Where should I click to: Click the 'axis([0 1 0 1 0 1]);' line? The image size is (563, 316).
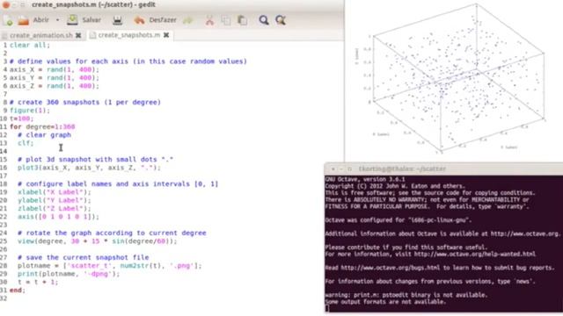tap(58, 217)
